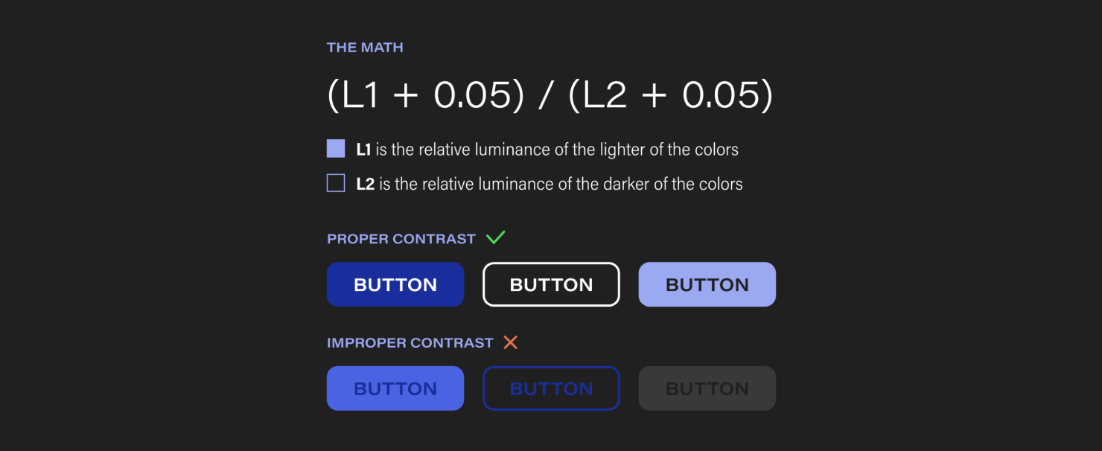1102x451 pixels.
Task: Click the green checkmark beside Proper Contrast
Action: pyautogui.click(x=496, y=237)
